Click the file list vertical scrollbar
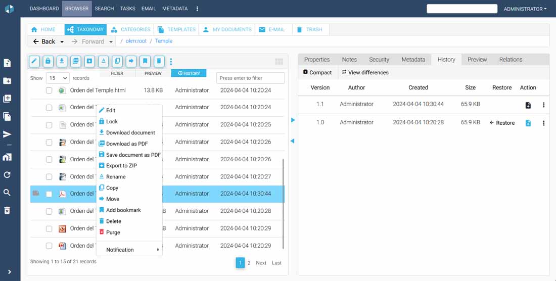This screenshot has height=281, width=556. 283,202
